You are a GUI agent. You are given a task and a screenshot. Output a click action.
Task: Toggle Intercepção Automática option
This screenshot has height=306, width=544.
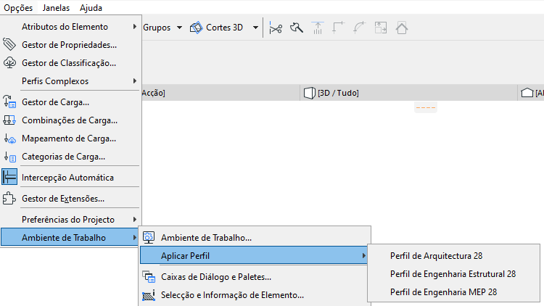pyautogui.click(x=71, y=177)
